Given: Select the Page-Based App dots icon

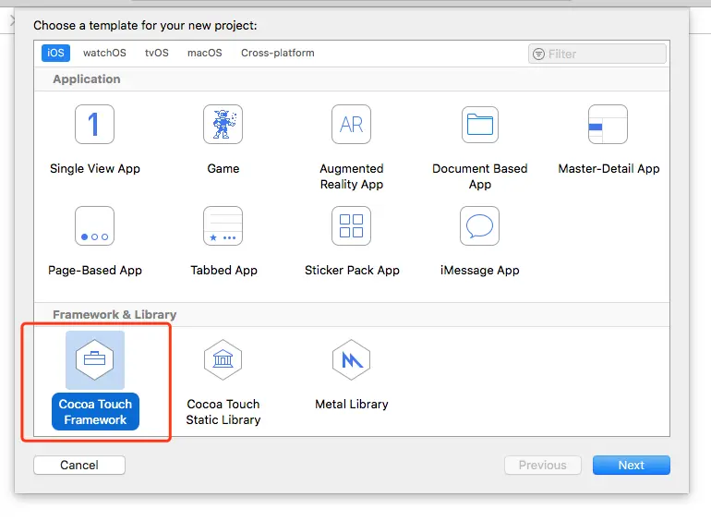Looking at the screenshot, I should click(94, 225).
